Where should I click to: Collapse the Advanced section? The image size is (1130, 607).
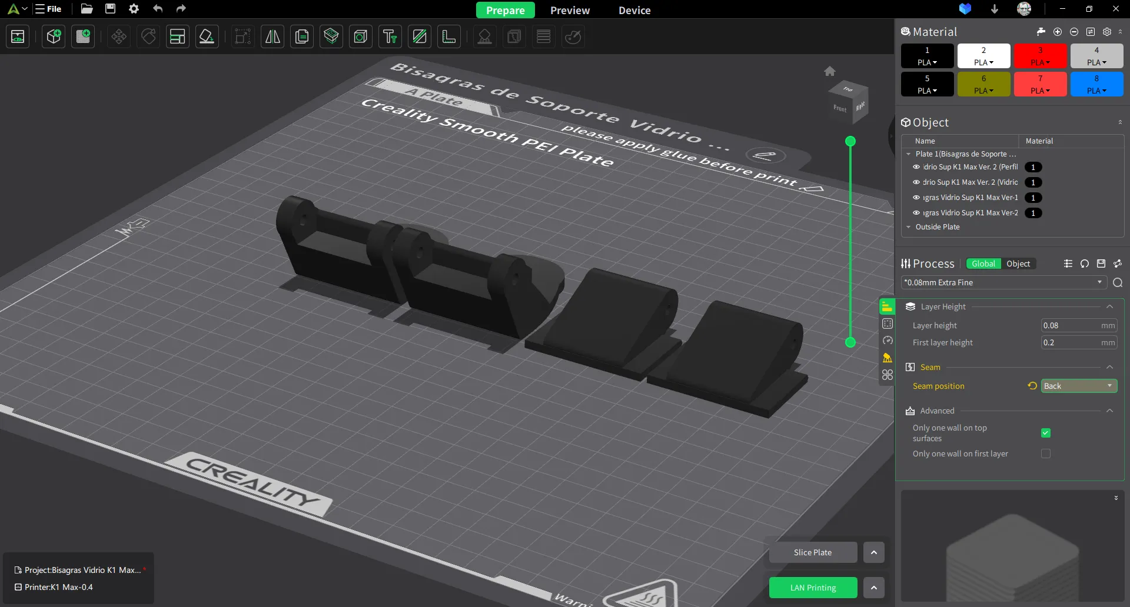pyautogui.click(x=1109, y=411)
